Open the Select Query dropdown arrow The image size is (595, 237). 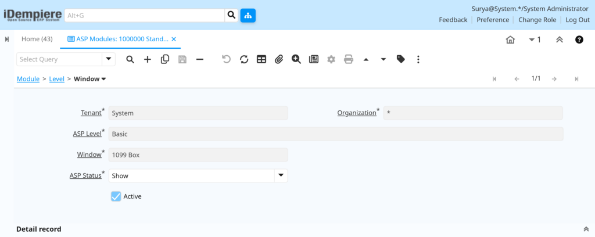pos(109,59)
